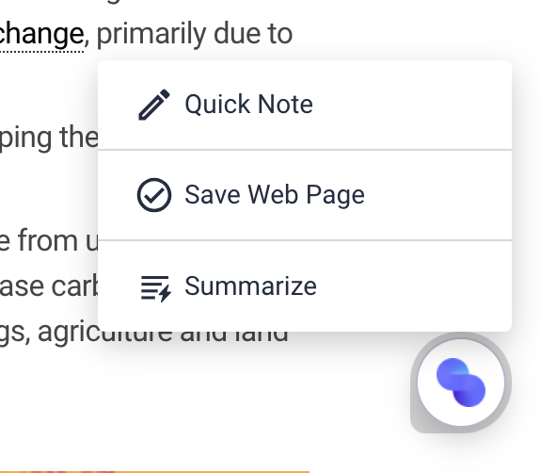The height and width of the screenshot is (473, 540).
Task: Click the divider line under Quick Note
Action: [x=305, y=150]
